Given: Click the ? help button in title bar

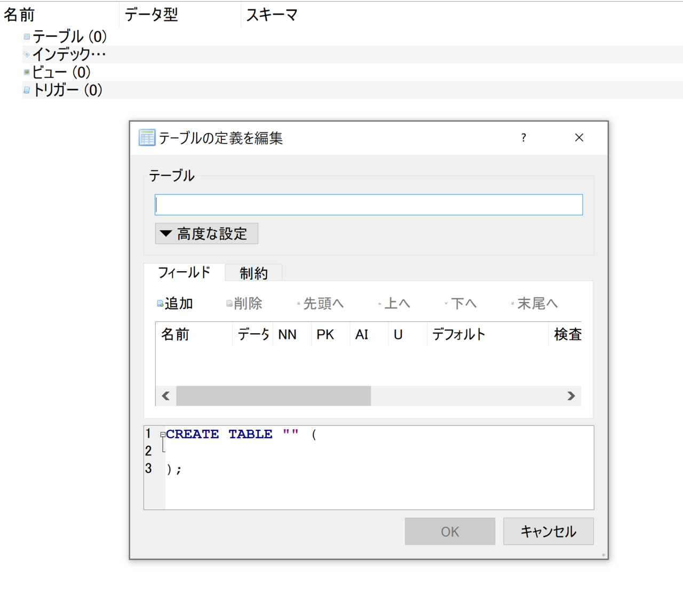Looking at the screenshot, I should click(523, 138).
